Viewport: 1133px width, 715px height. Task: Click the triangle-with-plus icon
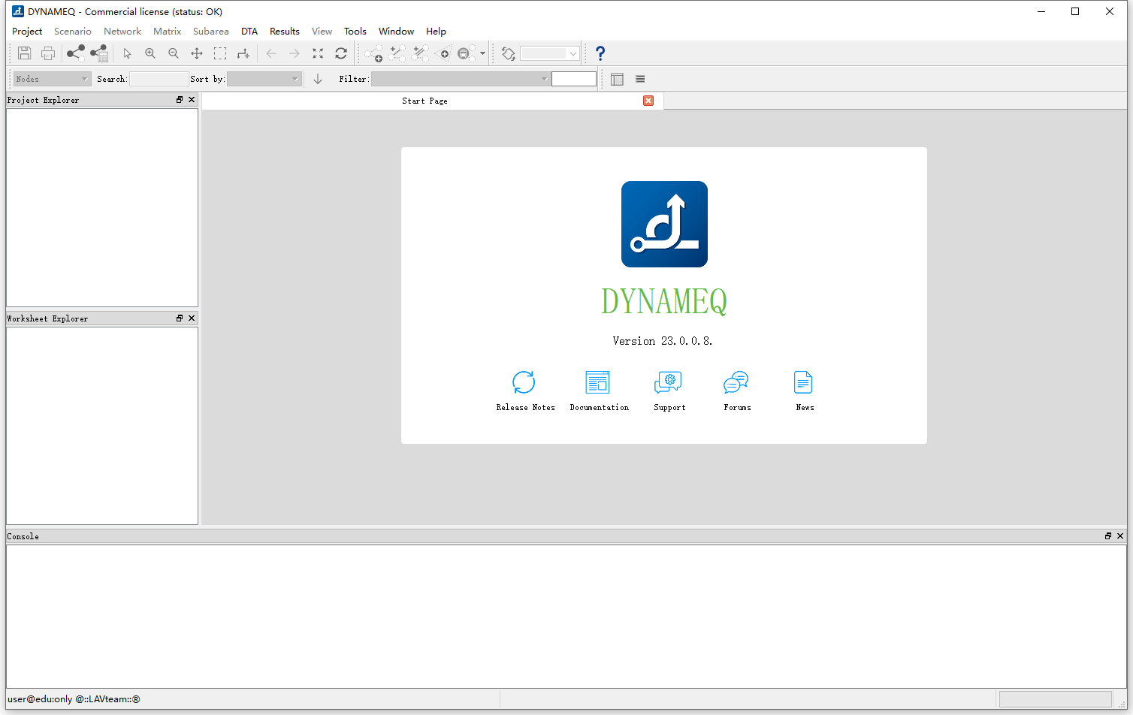pos(443,53)
